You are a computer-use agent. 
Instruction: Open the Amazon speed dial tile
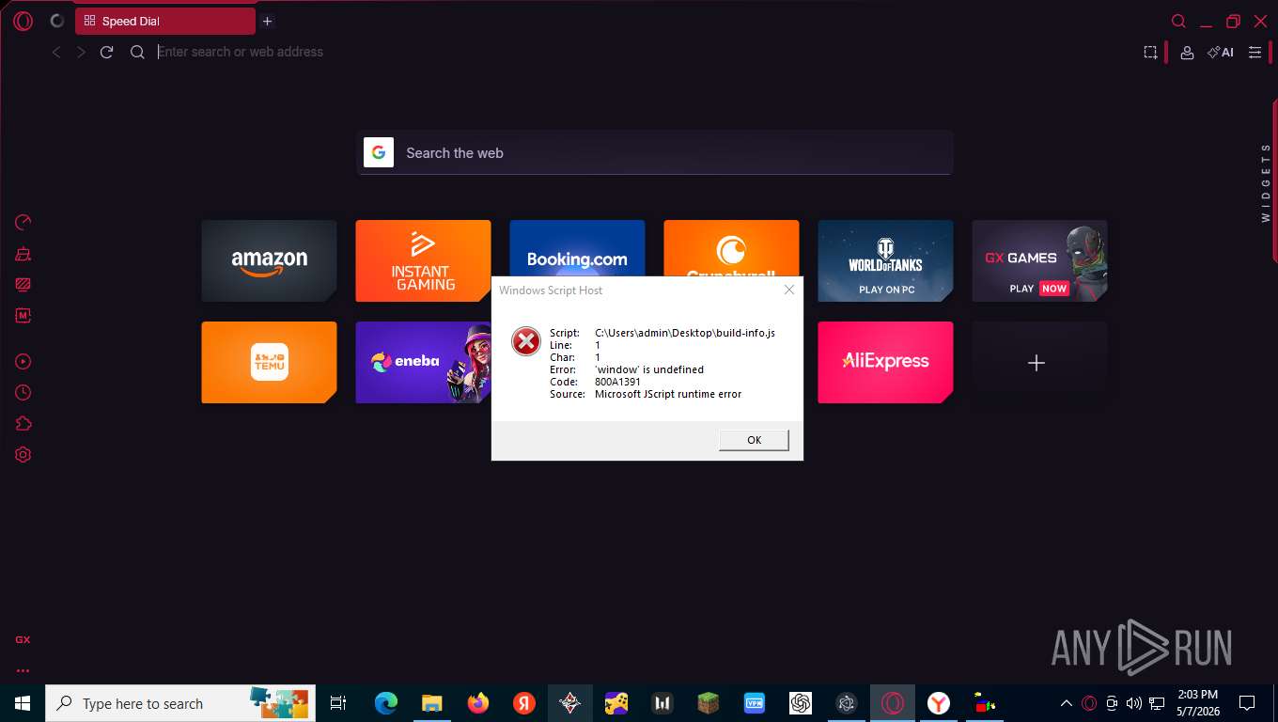(269, 260)
